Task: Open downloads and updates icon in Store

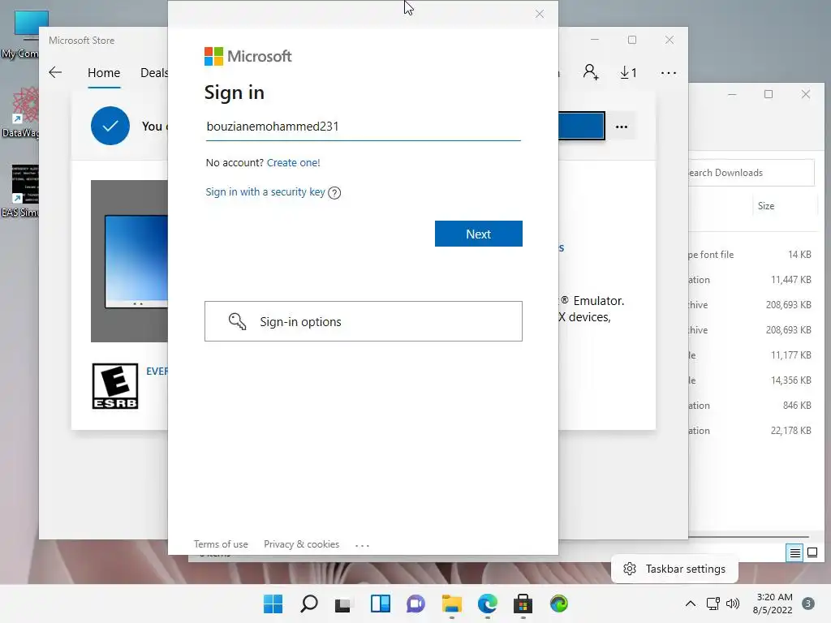Action: [629, 72]
